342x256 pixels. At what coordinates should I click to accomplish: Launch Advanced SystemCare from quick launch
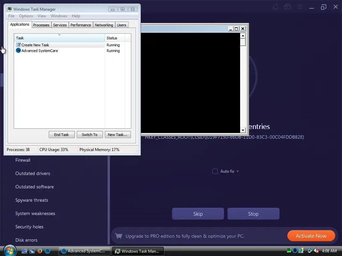tap(47, 251)
